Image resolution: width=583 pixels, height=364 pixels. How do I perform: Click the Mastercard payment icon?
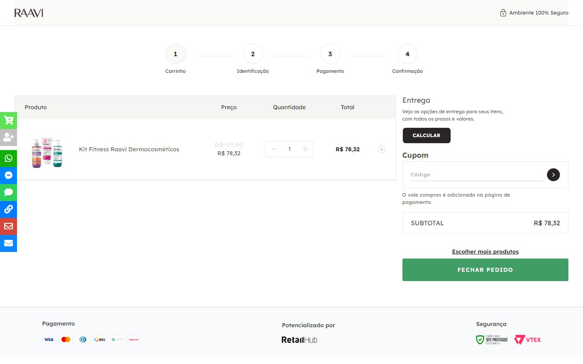point(66,340)
